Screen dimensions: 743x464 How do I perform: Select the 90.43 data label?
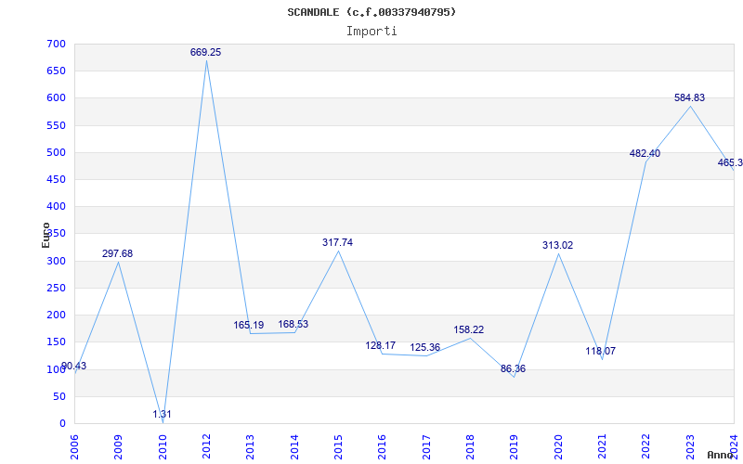point(74,366)
